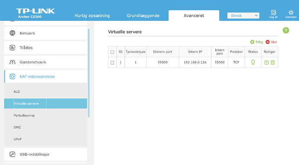Image resolution: width=299 pixels, height=165 pixels.
Task: Click the Tjenestetype column header
Action: (135, 52)
